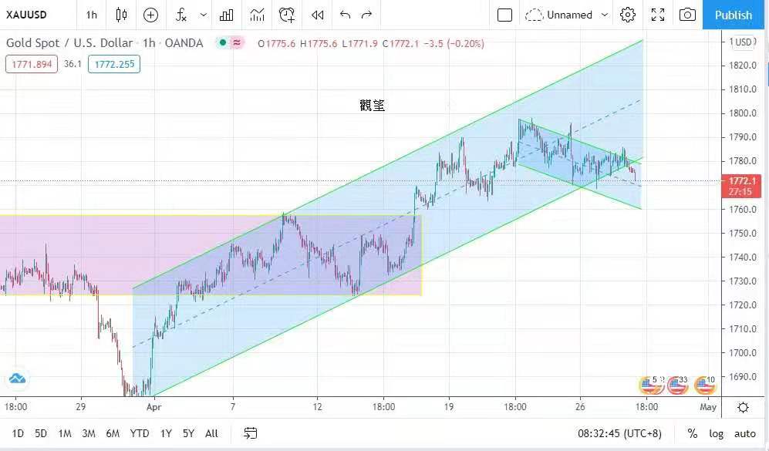Start bar Replay with the rewind icon
This screenshot has width=769, height=451.
tap(317, 15)
